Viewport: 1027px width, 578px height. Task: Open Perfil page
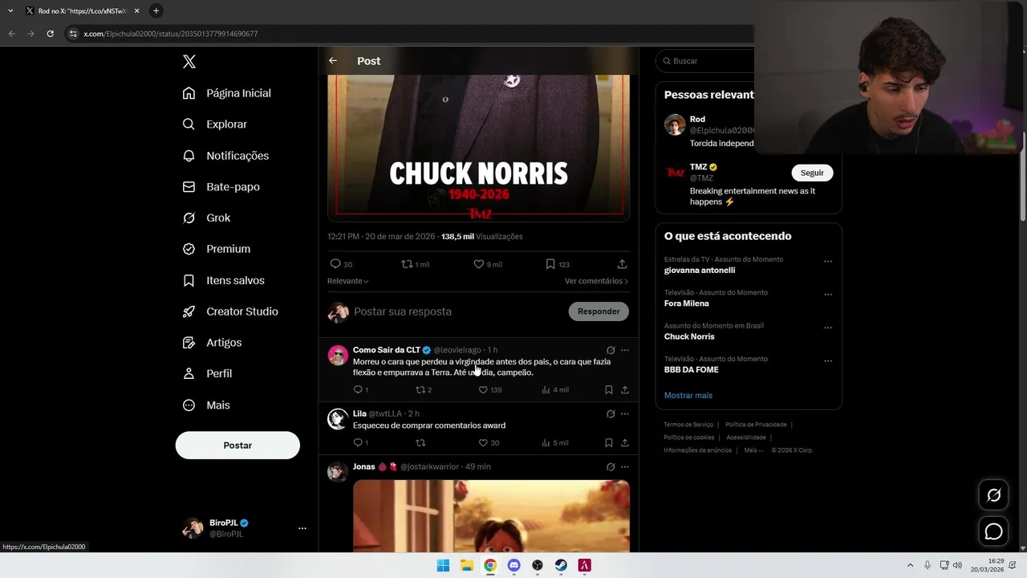(207, 374)
